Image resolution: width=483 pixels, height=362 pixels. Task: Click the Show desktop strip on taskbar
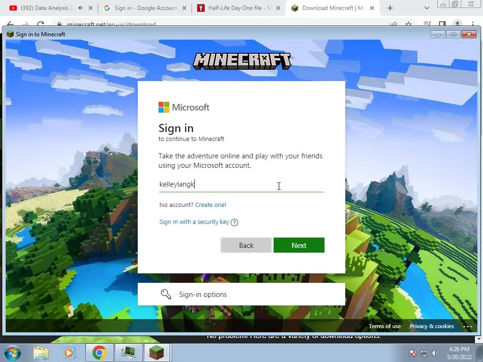coord(480,353)
